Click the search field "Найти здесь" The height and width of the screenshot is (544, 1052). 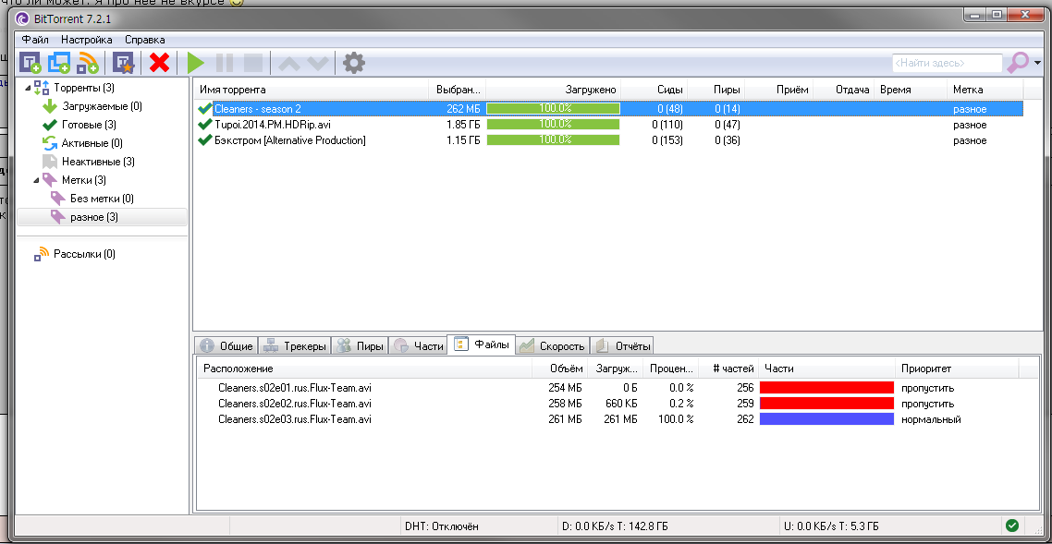click(947, 63)
